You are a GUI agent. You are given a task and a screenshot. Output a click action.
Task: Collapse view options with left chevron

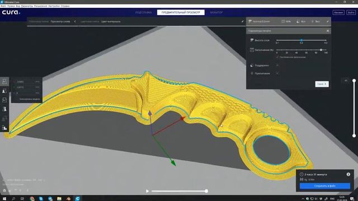coord(75,21)
